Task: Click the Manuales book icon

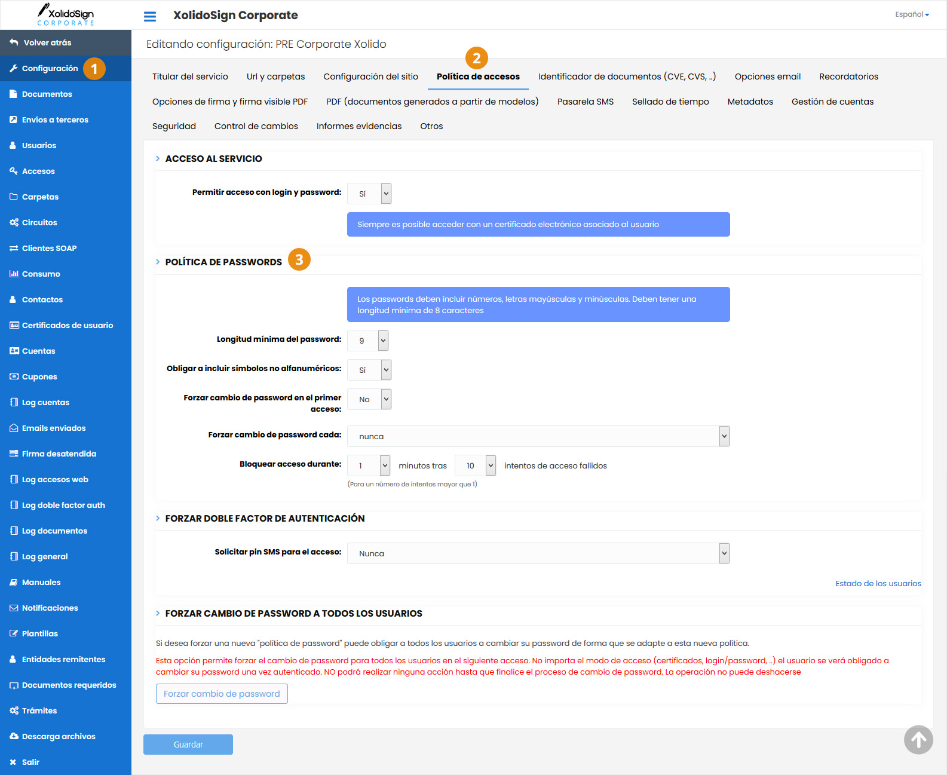Action: 14,582
